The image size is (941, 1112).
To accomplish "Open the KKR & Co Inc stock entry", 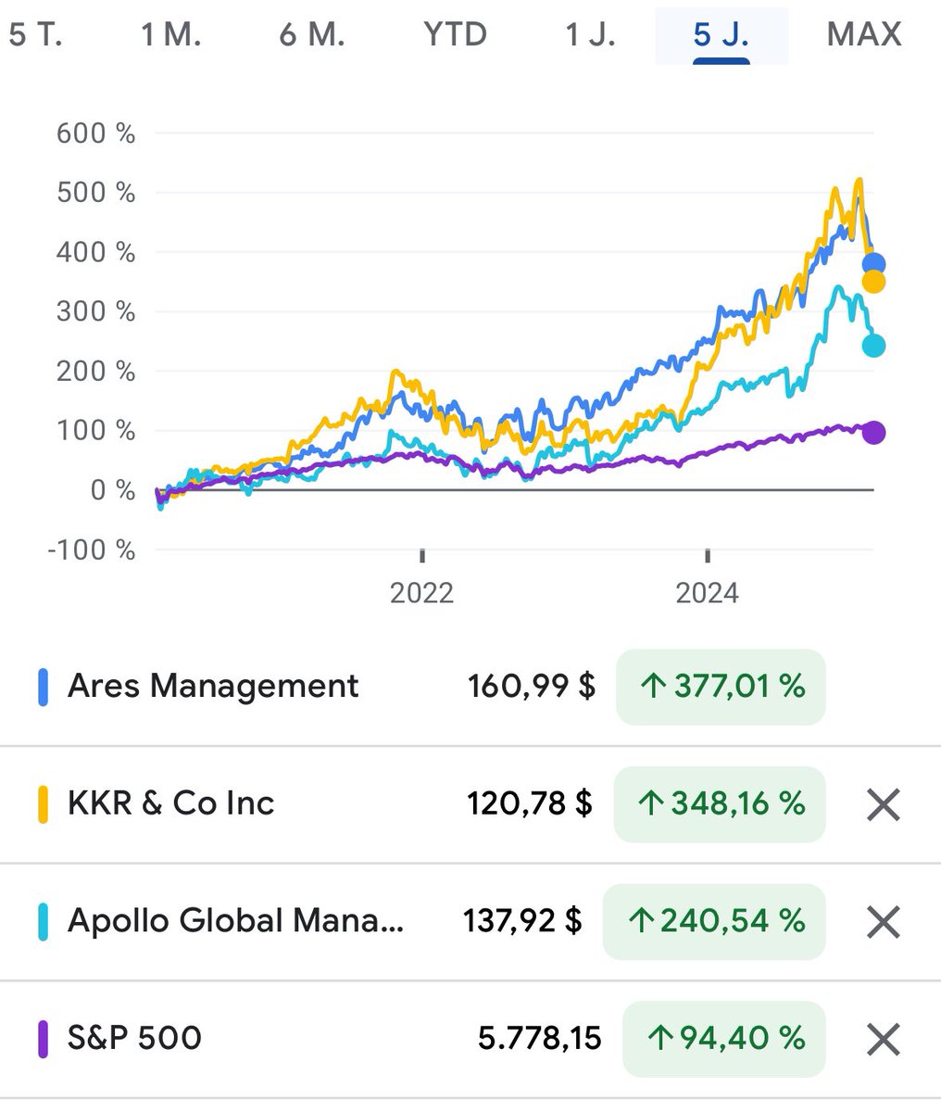I will click(x=470, y=804).
